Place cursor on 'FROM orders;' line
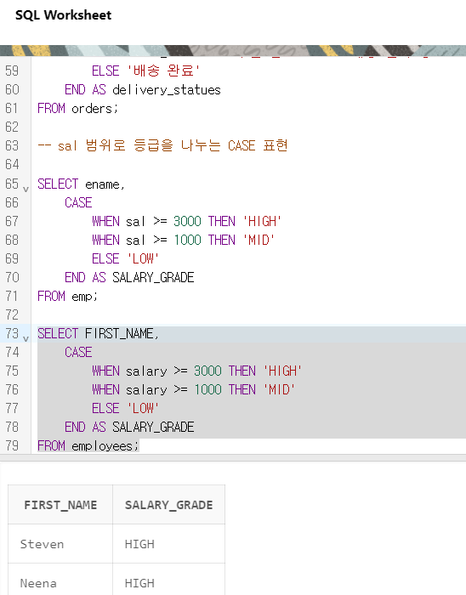This screenshot has width=466, height=595. click(77, 109)
